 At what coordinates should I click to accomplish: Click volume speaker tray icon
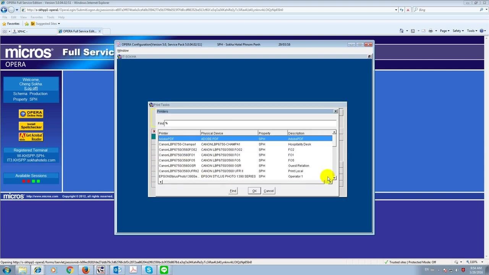point(458,270)
